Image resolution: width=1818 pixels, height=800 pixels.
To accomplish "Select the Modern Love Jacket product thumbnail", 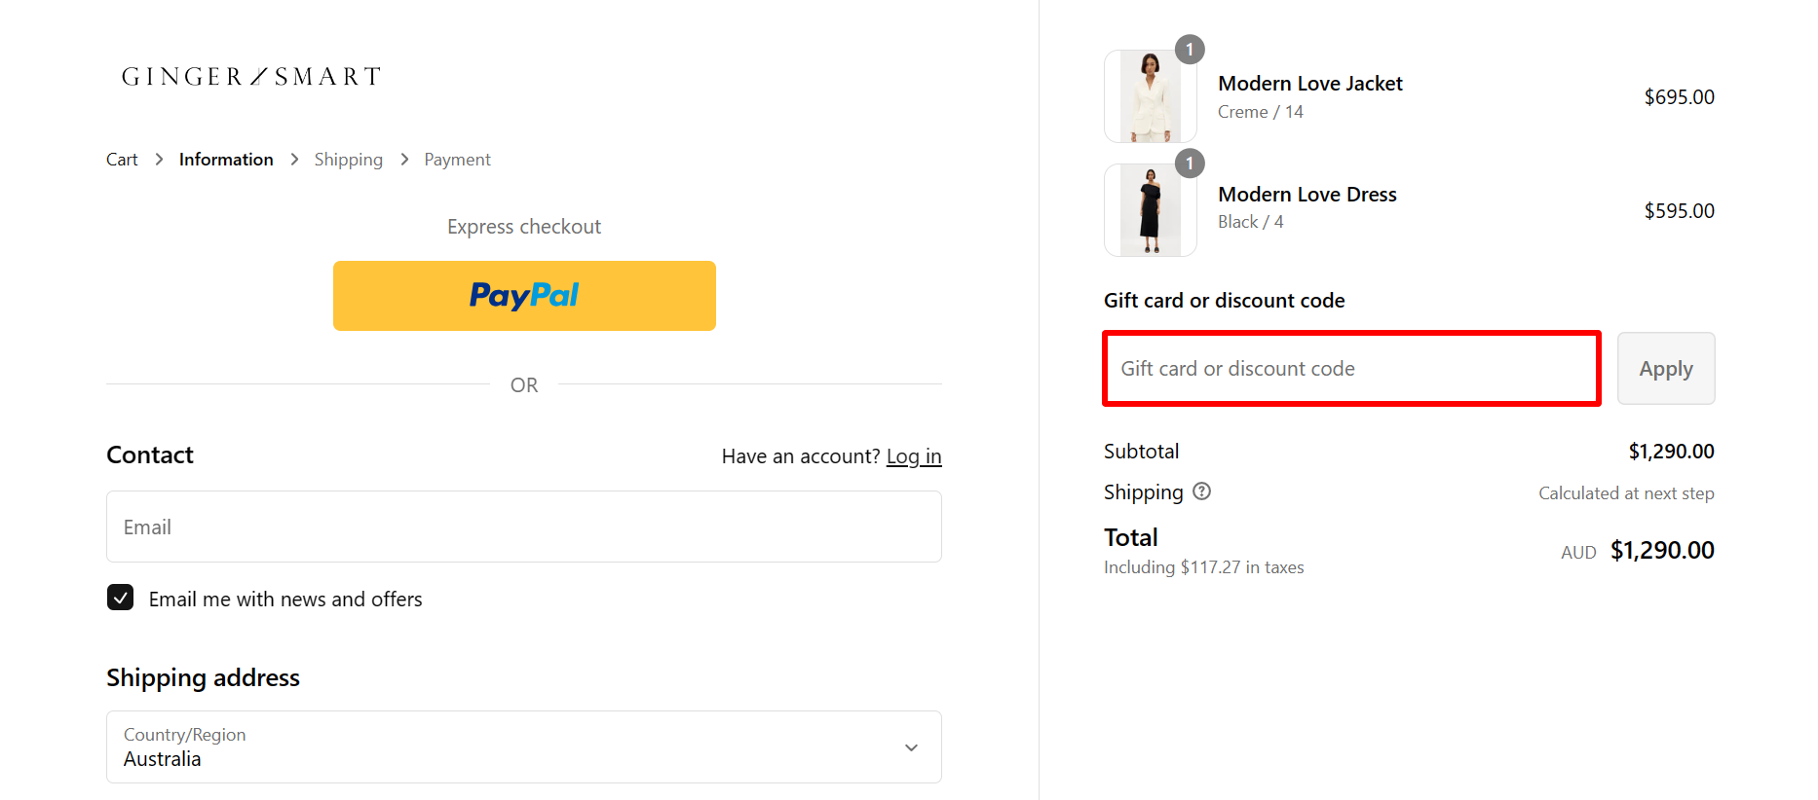I will click(x=1150, y=95).
